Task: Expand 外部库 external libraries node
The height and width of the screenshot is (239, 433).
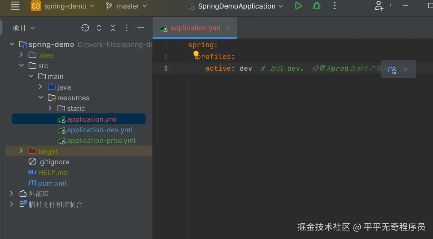Action: click(x=12, y=193)
